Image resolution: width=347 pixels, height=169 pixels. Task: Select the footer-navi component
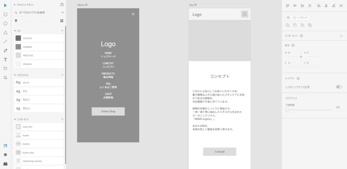(x=39, y=152)
